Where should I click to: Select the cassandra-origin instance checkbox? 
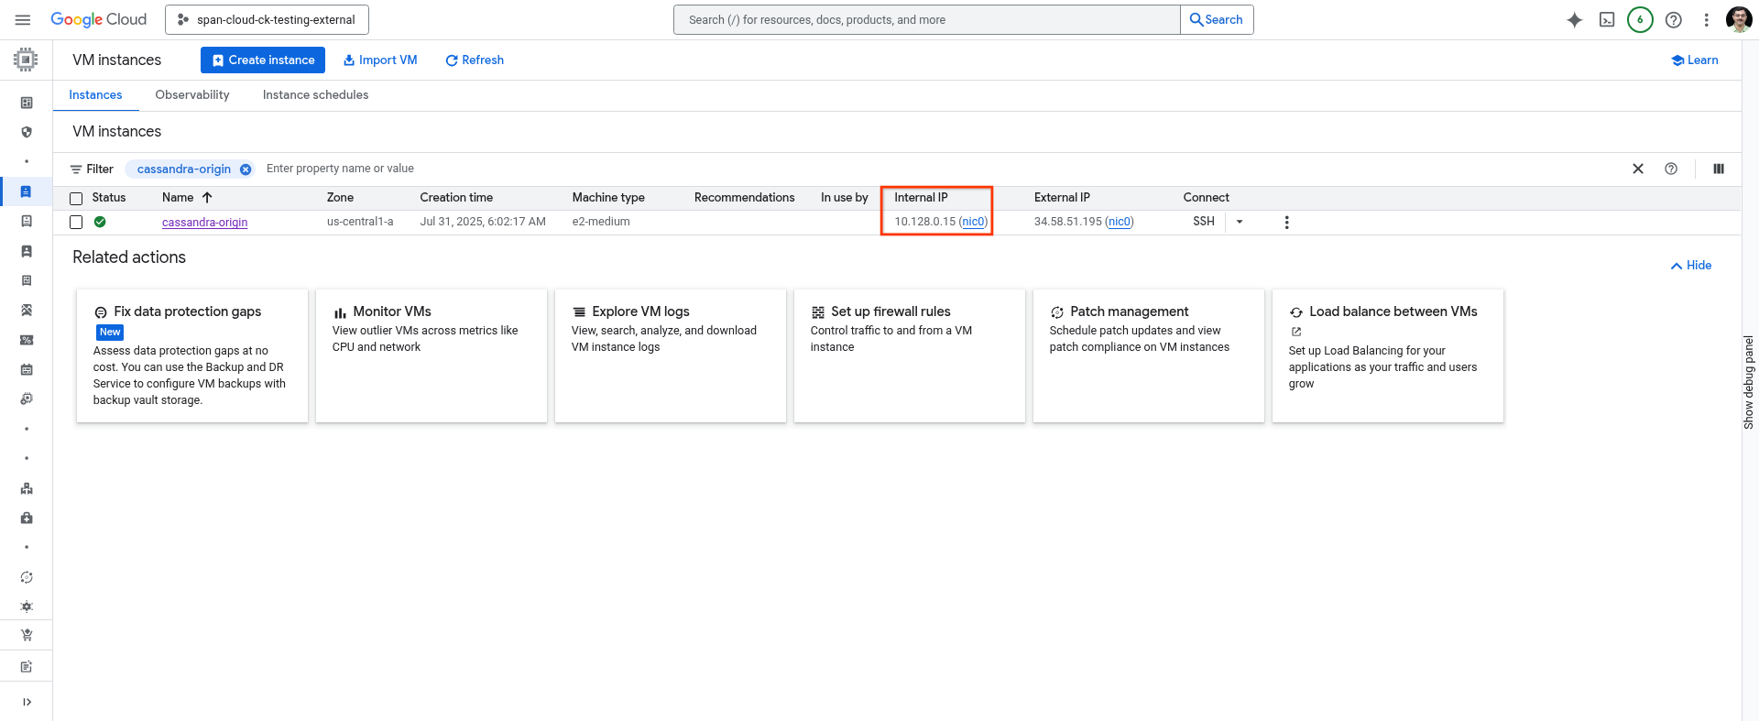pos(76,223)
